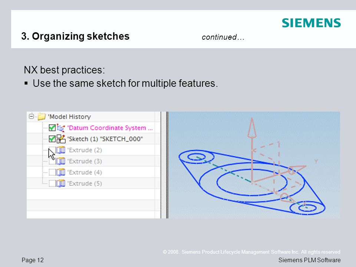356x267 pixels.
Task: Click the 'NX best practices:' text
Action: (x=65, y=70)
